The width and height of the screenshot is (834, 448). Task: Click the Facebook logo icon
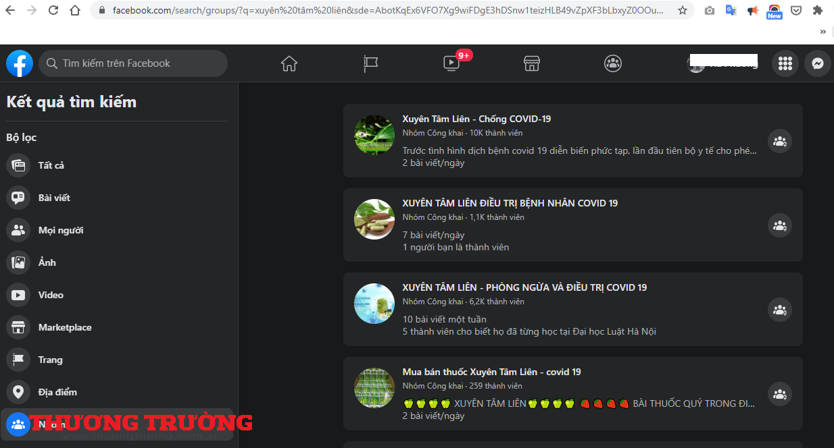[20, 63]
